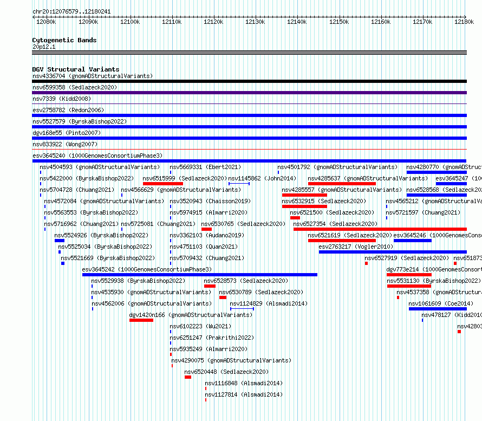Click nsv5527579 ByrskaBishop2022 label

point(80,121)
